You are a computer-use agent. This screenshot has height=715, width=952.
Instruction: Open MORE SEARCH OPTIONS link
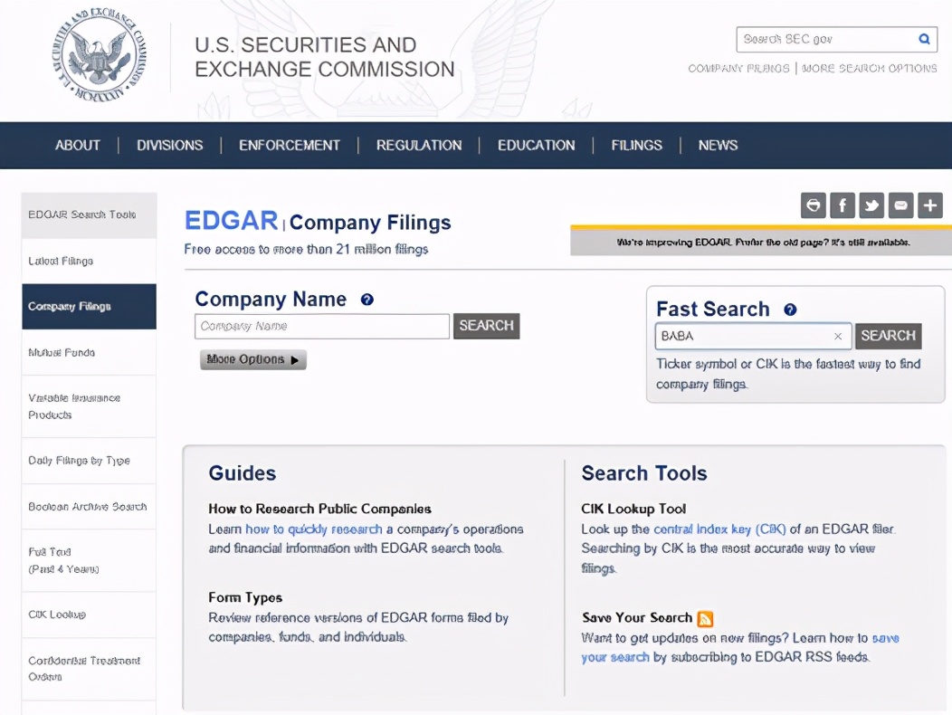[x=870, y=69]
